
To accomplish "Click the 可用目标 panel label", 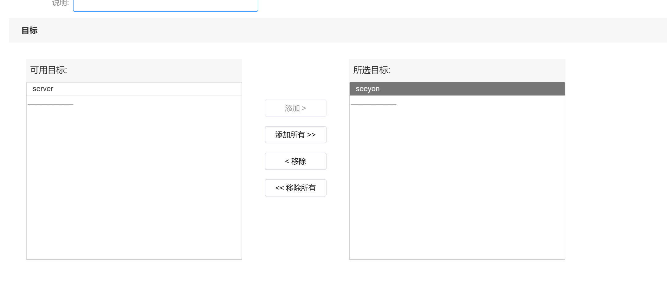I will point(49,70).
